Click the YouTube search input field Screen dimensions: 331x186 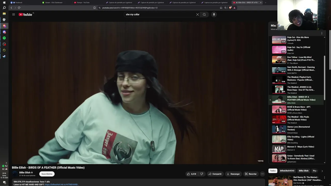(x=160, y=14)
